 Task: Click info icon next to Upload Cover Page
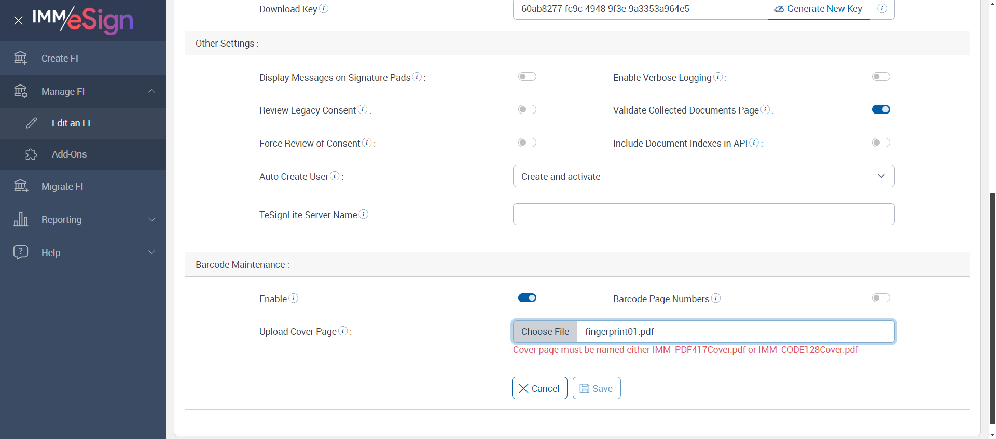point(343,331)
